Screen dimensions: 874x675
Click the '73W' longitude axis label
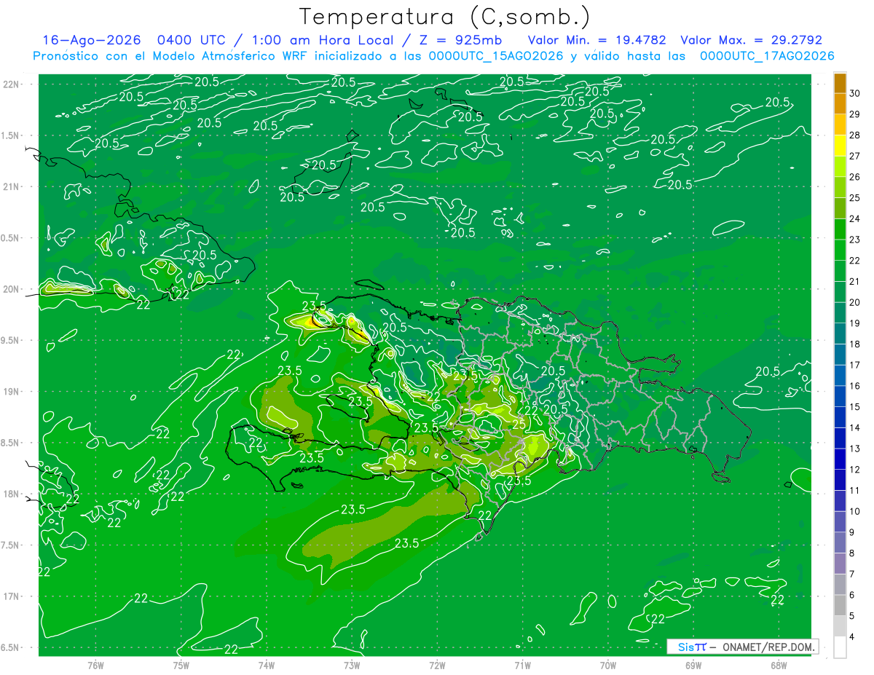(x=352, y=666)
